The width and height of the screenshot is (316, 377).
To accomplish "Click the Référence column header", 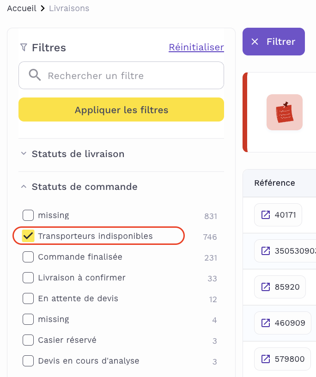I will (274, 183).
